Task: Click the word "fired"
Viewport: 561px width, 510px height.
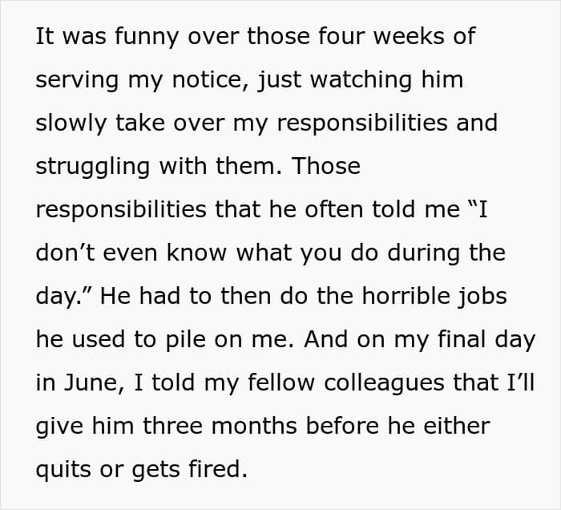Action: coord(214,469)
